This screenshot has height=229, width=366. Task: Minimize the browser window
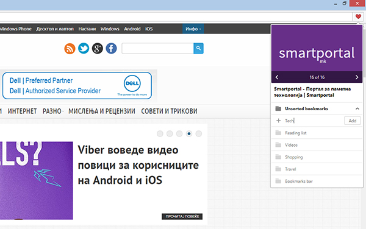(x=335, y=4)
